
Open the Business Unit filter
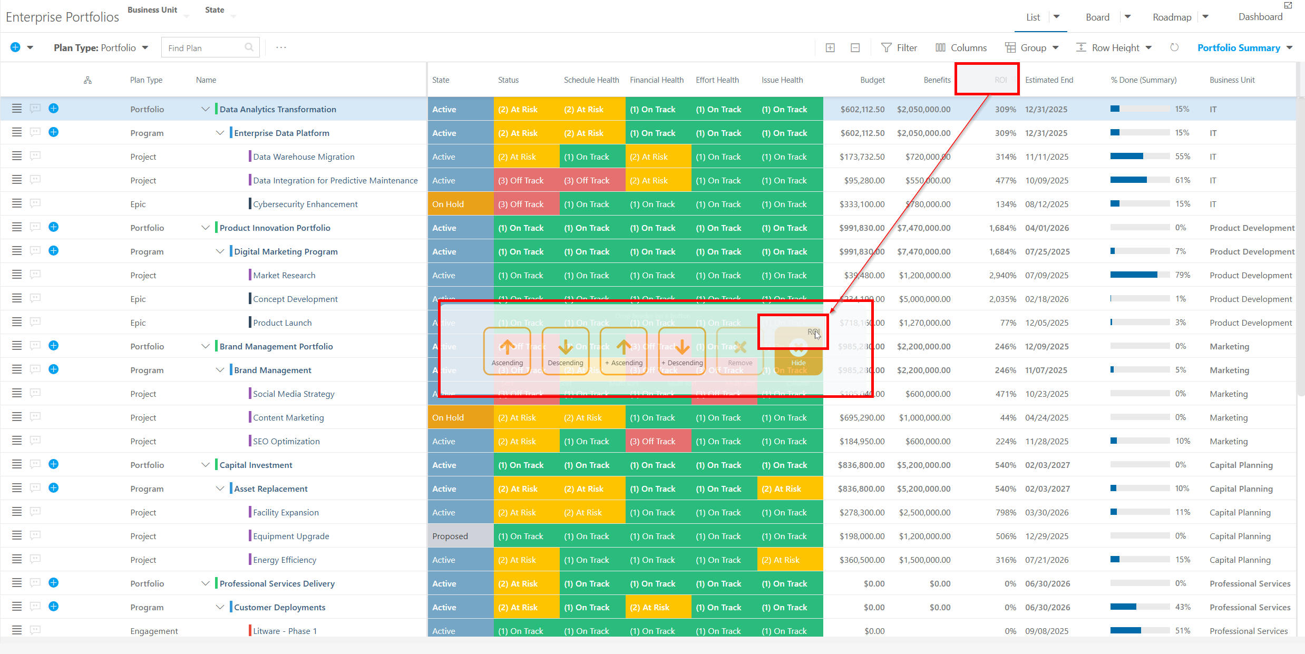(158, 12)
